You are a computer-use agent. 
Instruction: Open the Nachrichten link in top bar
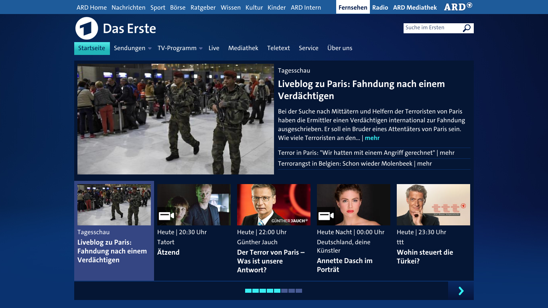(128, 7)
